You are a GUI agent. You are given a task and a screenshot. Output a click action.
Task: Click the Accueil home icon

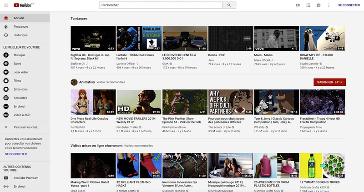click(6, 18)
